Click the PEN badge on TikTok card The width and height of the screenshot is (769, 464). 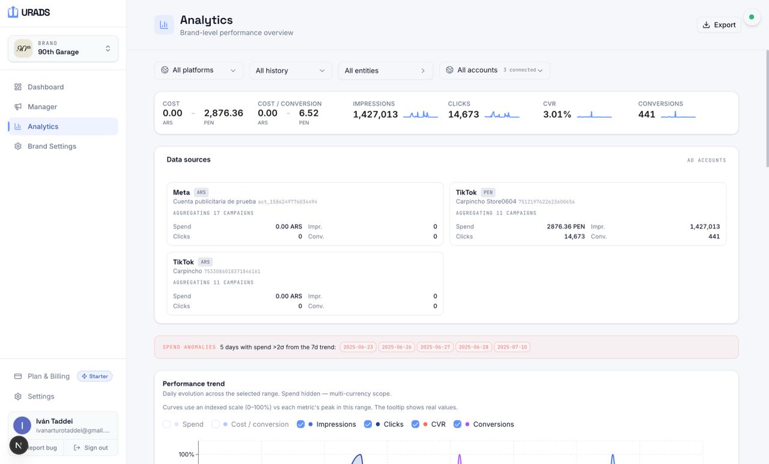tap(488, 193)
